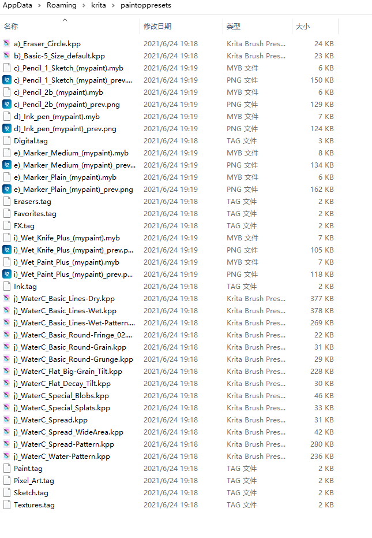Image resolution: width=372 pixels, height=538 pixels.
Task: Select j)_WaterC_Basic_Round-Grunge.kpp file name
Action: 73,359
